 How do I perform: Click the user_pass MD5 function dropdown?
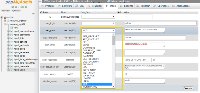(98, 30)
